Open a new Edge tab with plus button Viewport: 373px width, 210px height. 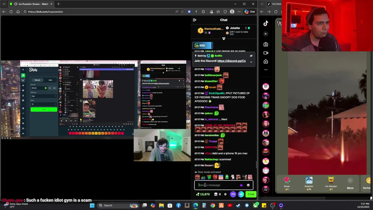[58, 4]
